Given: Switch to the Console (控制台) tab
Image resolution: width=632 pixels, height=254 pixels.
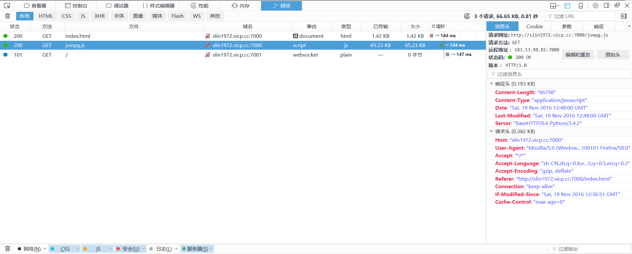Looking at the screenshot, I should 76,6.
